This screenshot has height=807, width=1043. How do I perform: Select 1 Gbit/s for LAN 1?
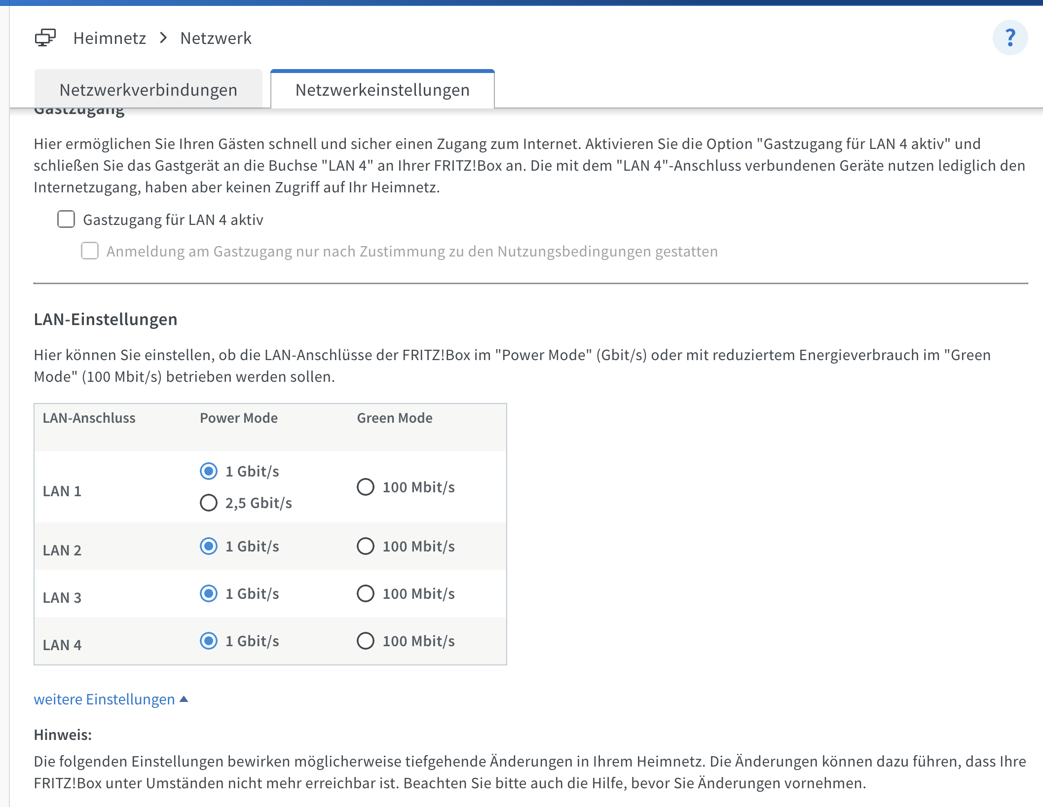209,471
